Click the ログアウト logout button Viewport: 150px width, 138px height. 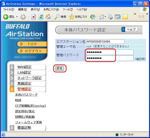point(32,51)
